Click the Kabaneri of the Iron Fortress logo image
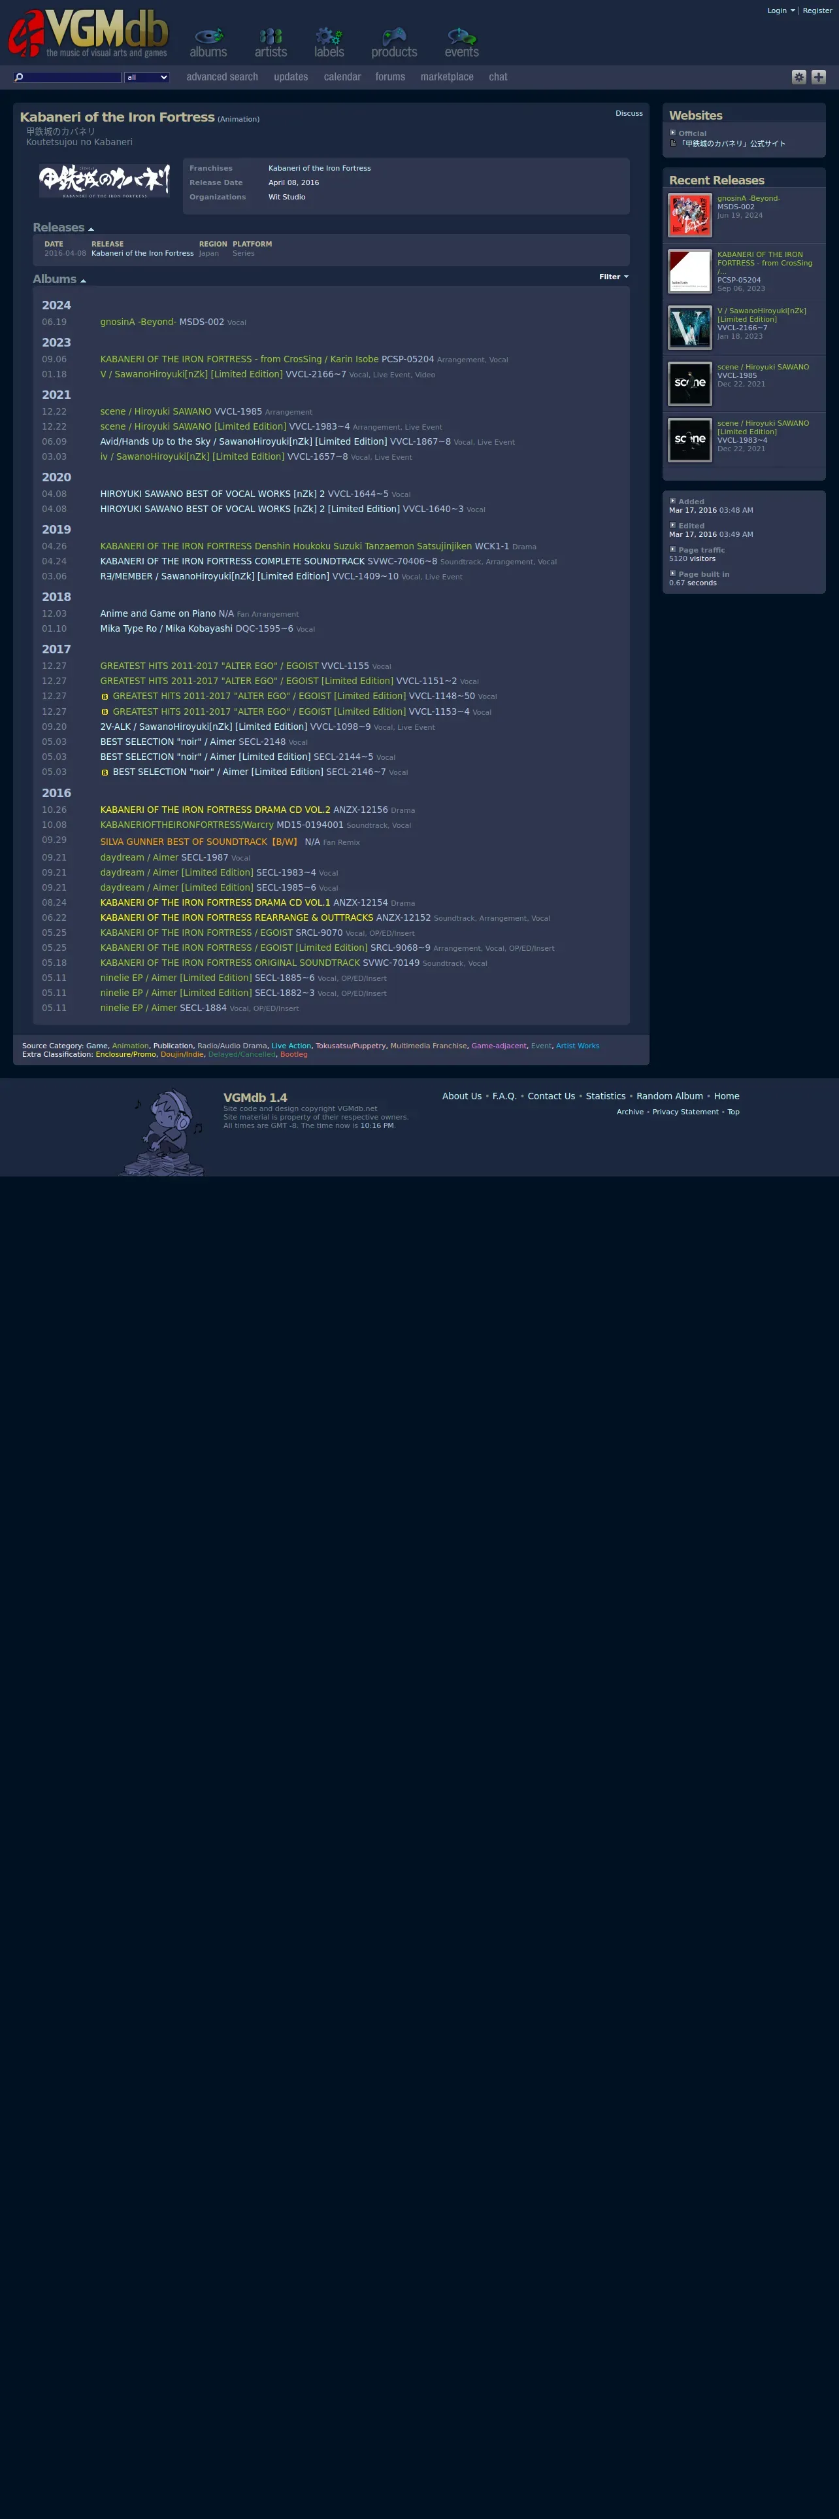Viewport: 839px width, 2519px height. pyautogui.click(x=103, y=181)
